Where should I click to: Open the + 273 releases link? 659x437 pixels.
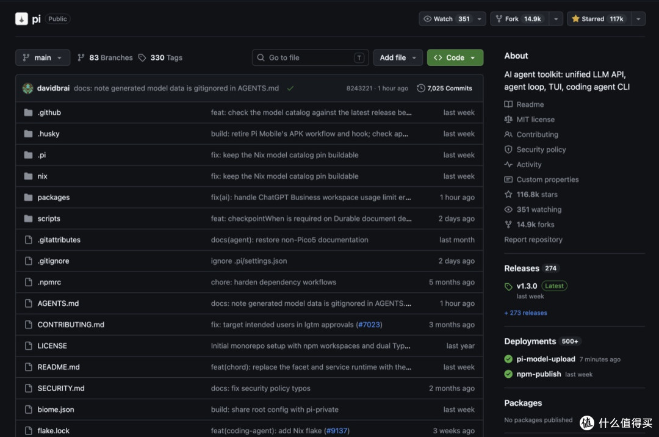pos(525,312)
